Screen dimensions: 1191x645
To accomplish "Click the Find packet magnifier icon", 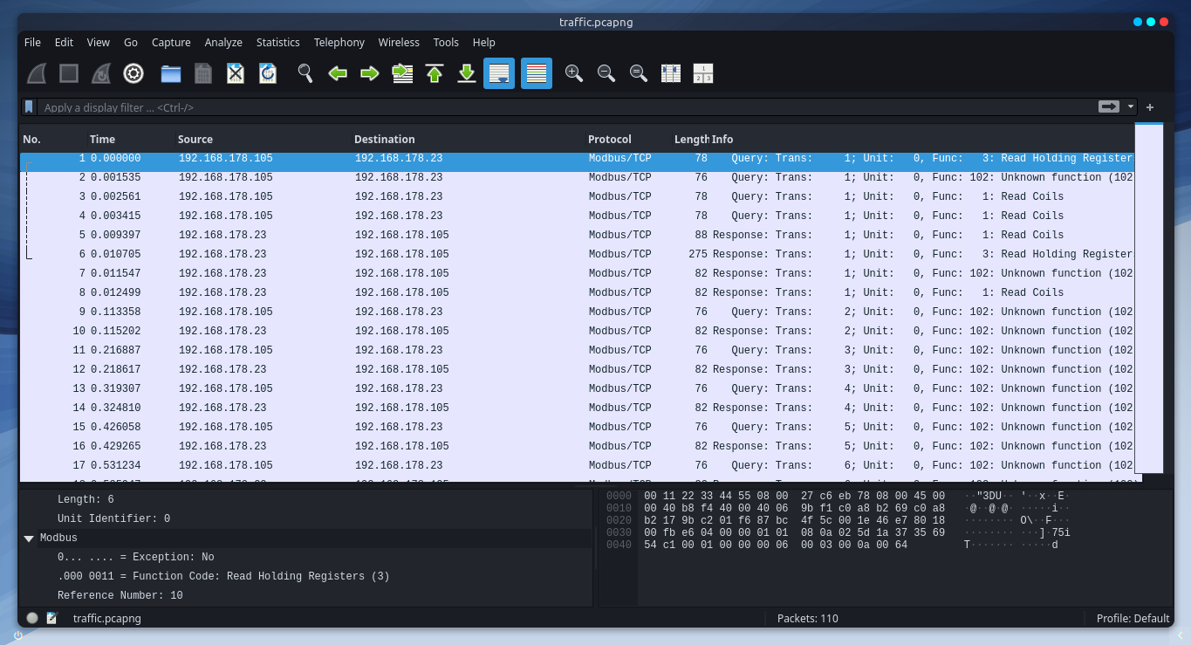I will point(305,74).
